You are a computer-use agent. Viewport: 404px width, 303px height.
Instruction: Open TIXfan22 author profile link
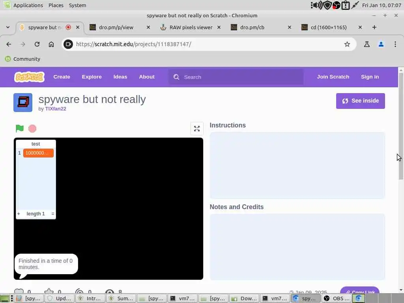[x=56, y=109]
